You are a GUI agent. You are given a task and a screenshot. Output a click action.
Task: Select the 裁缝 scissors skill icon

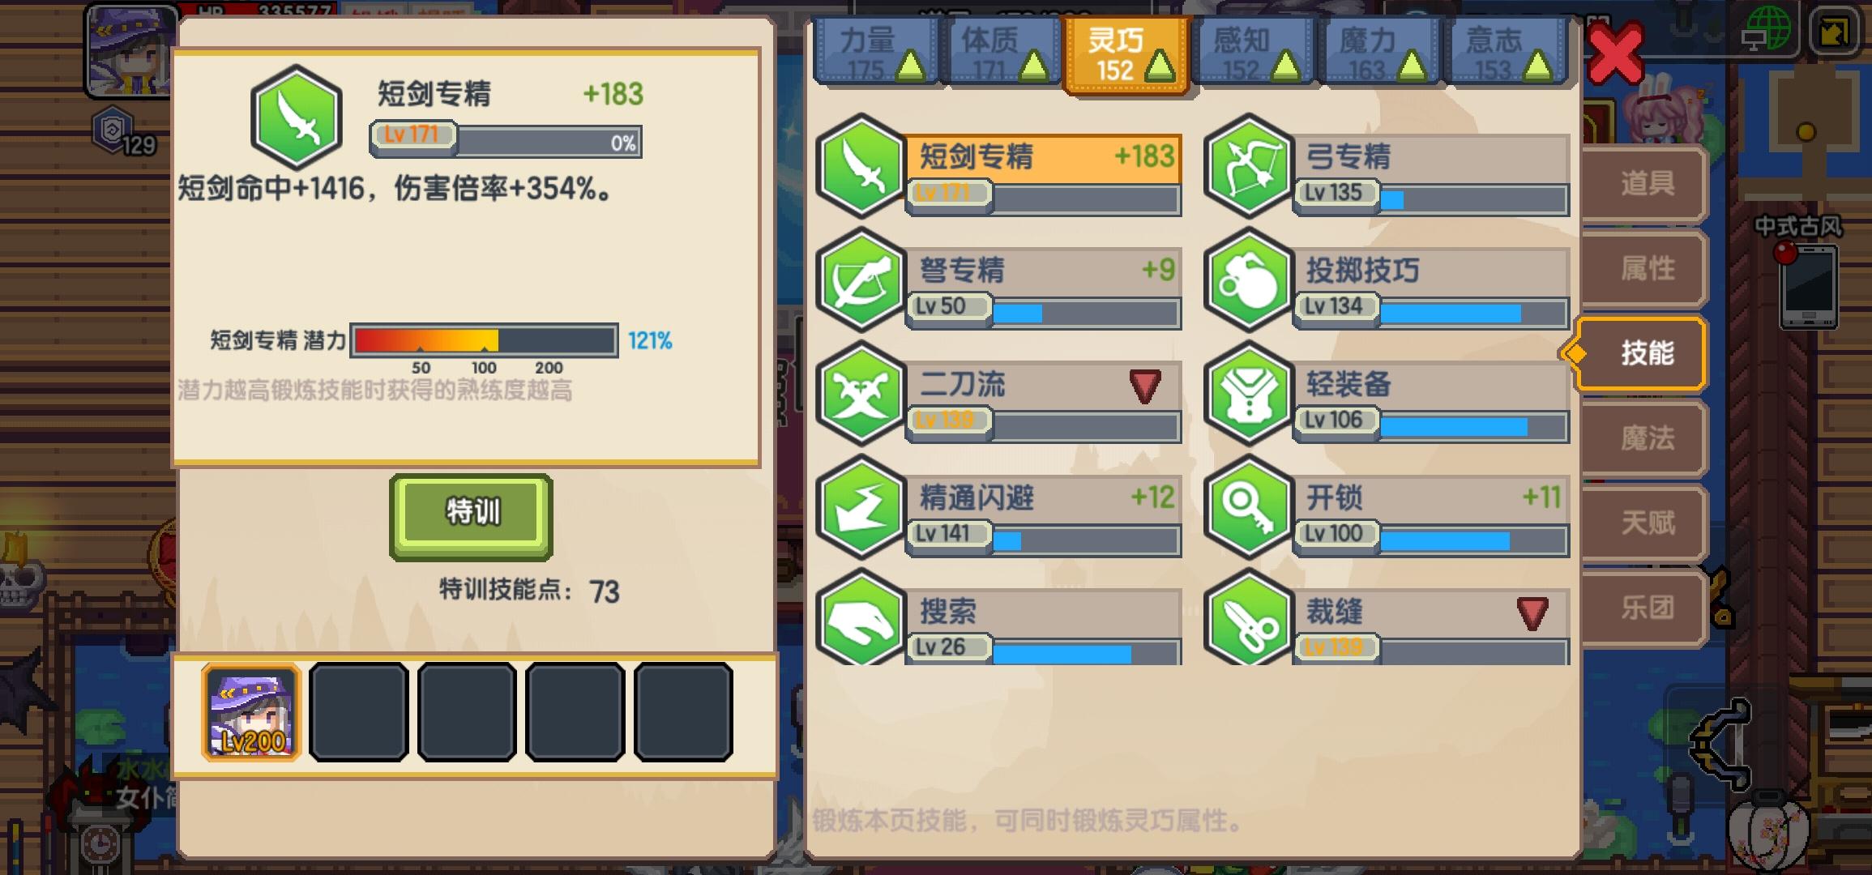point(1248,617)
